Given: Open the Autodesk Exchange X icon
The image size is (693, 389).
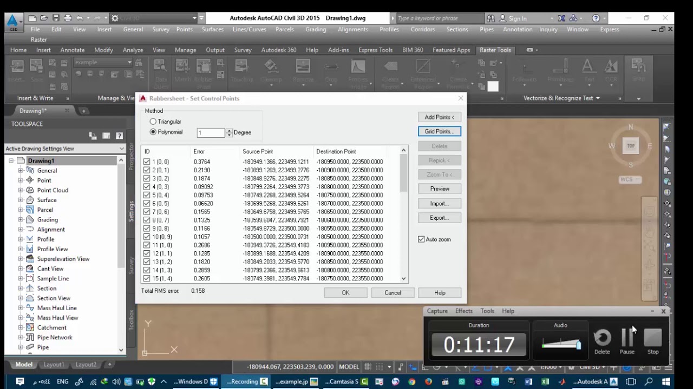Looking at the screenshot, I should [562, 18].
